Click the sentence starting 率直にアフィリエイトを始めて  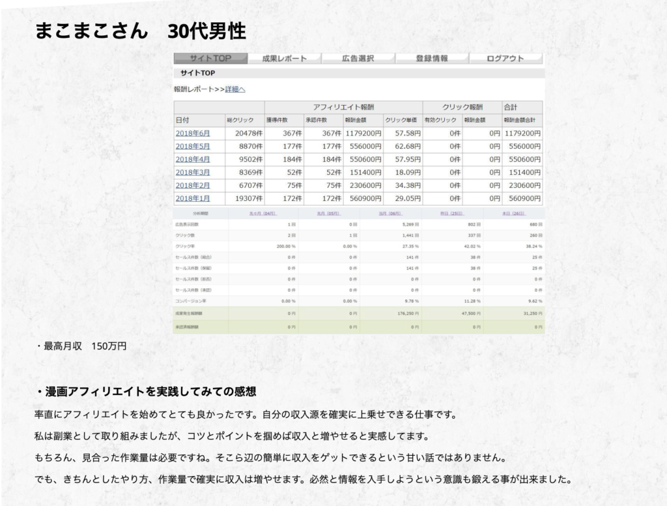[246, 415]
